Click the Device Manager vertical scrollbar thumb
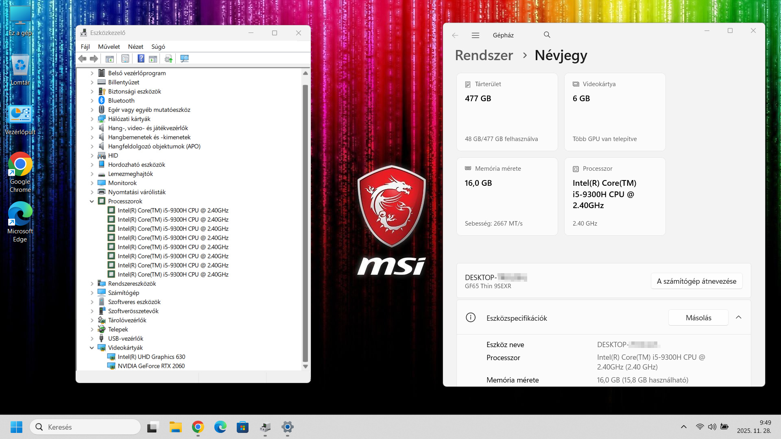781x439 pixels. coord(305,224)
